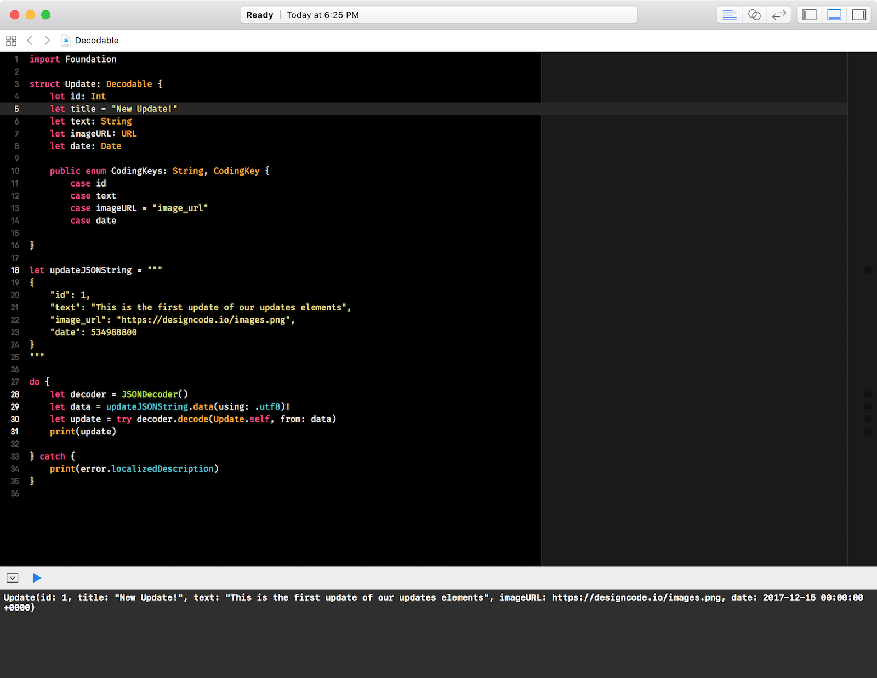Image resolution: width=877 pixels, height=678 pixels.
Task: Click the Decodable playground file icon
Action: coord(66,40)
